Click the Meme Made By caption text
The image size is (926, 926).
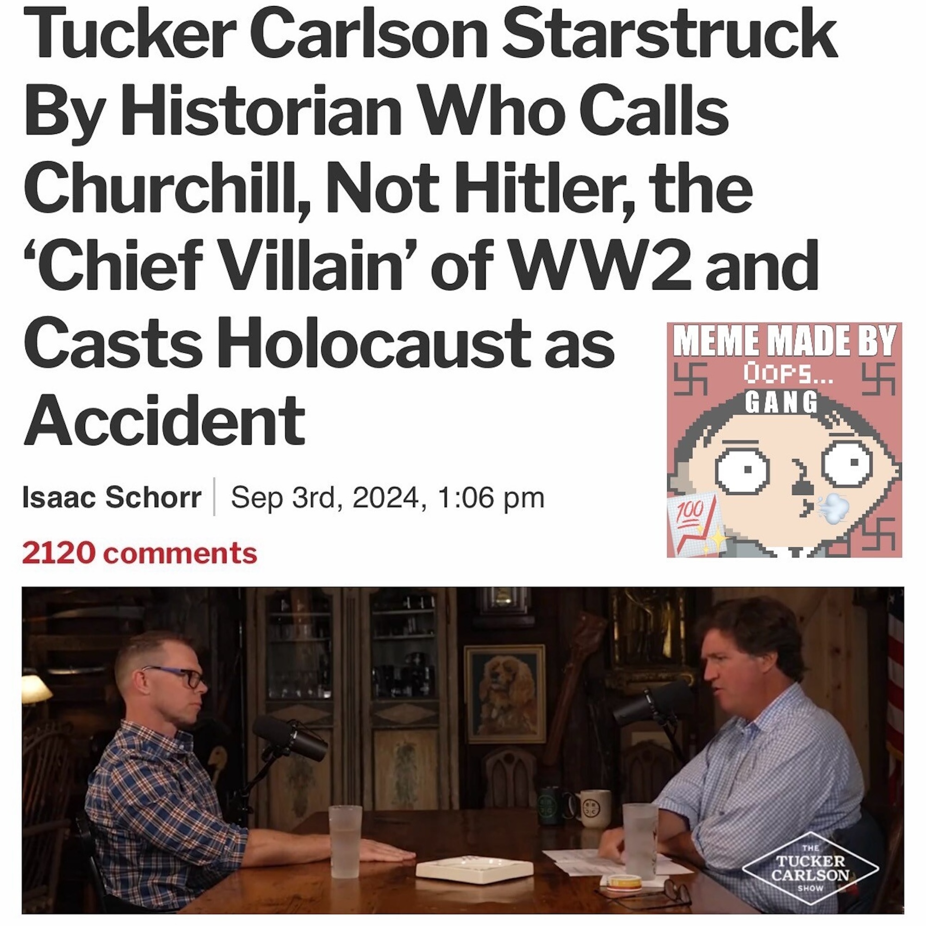coord(785,341)
